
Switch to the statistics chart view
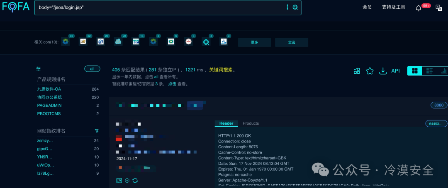(x=444, y=71)
